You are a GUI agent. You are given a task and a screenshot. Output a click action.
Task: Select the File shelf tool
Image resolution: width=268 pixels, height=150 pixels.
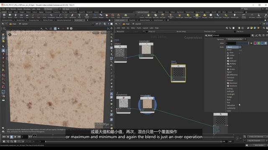(107, 16)
